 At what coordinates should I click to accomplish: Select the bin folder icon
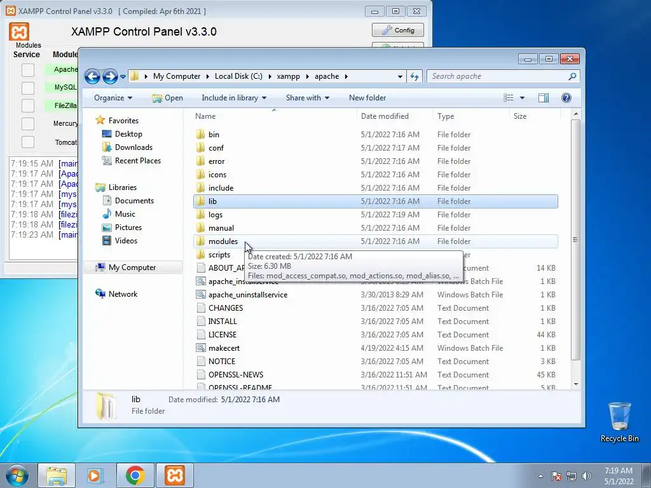pos(200,135)
